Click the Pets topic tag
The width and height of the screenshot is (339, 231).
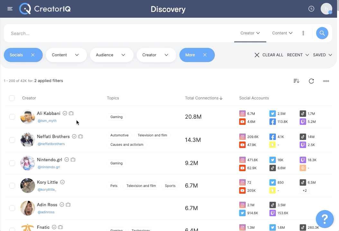click(114, 186)
